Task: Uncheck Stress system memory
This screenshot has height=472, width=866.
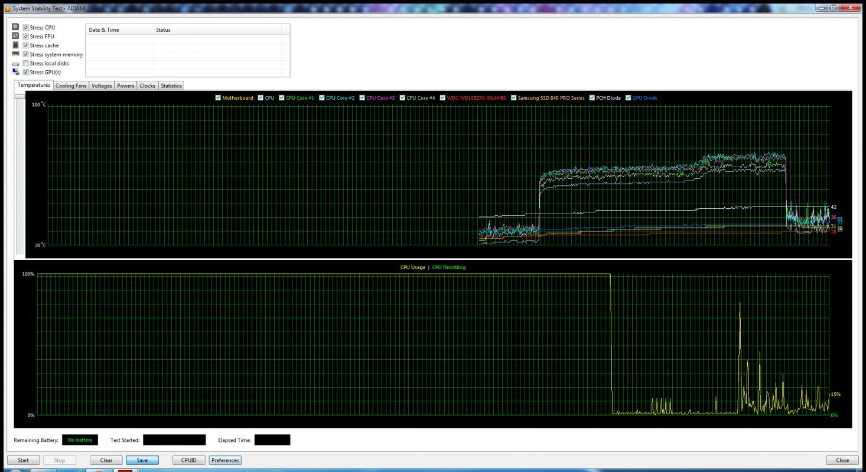Action: tap(25, 54)
